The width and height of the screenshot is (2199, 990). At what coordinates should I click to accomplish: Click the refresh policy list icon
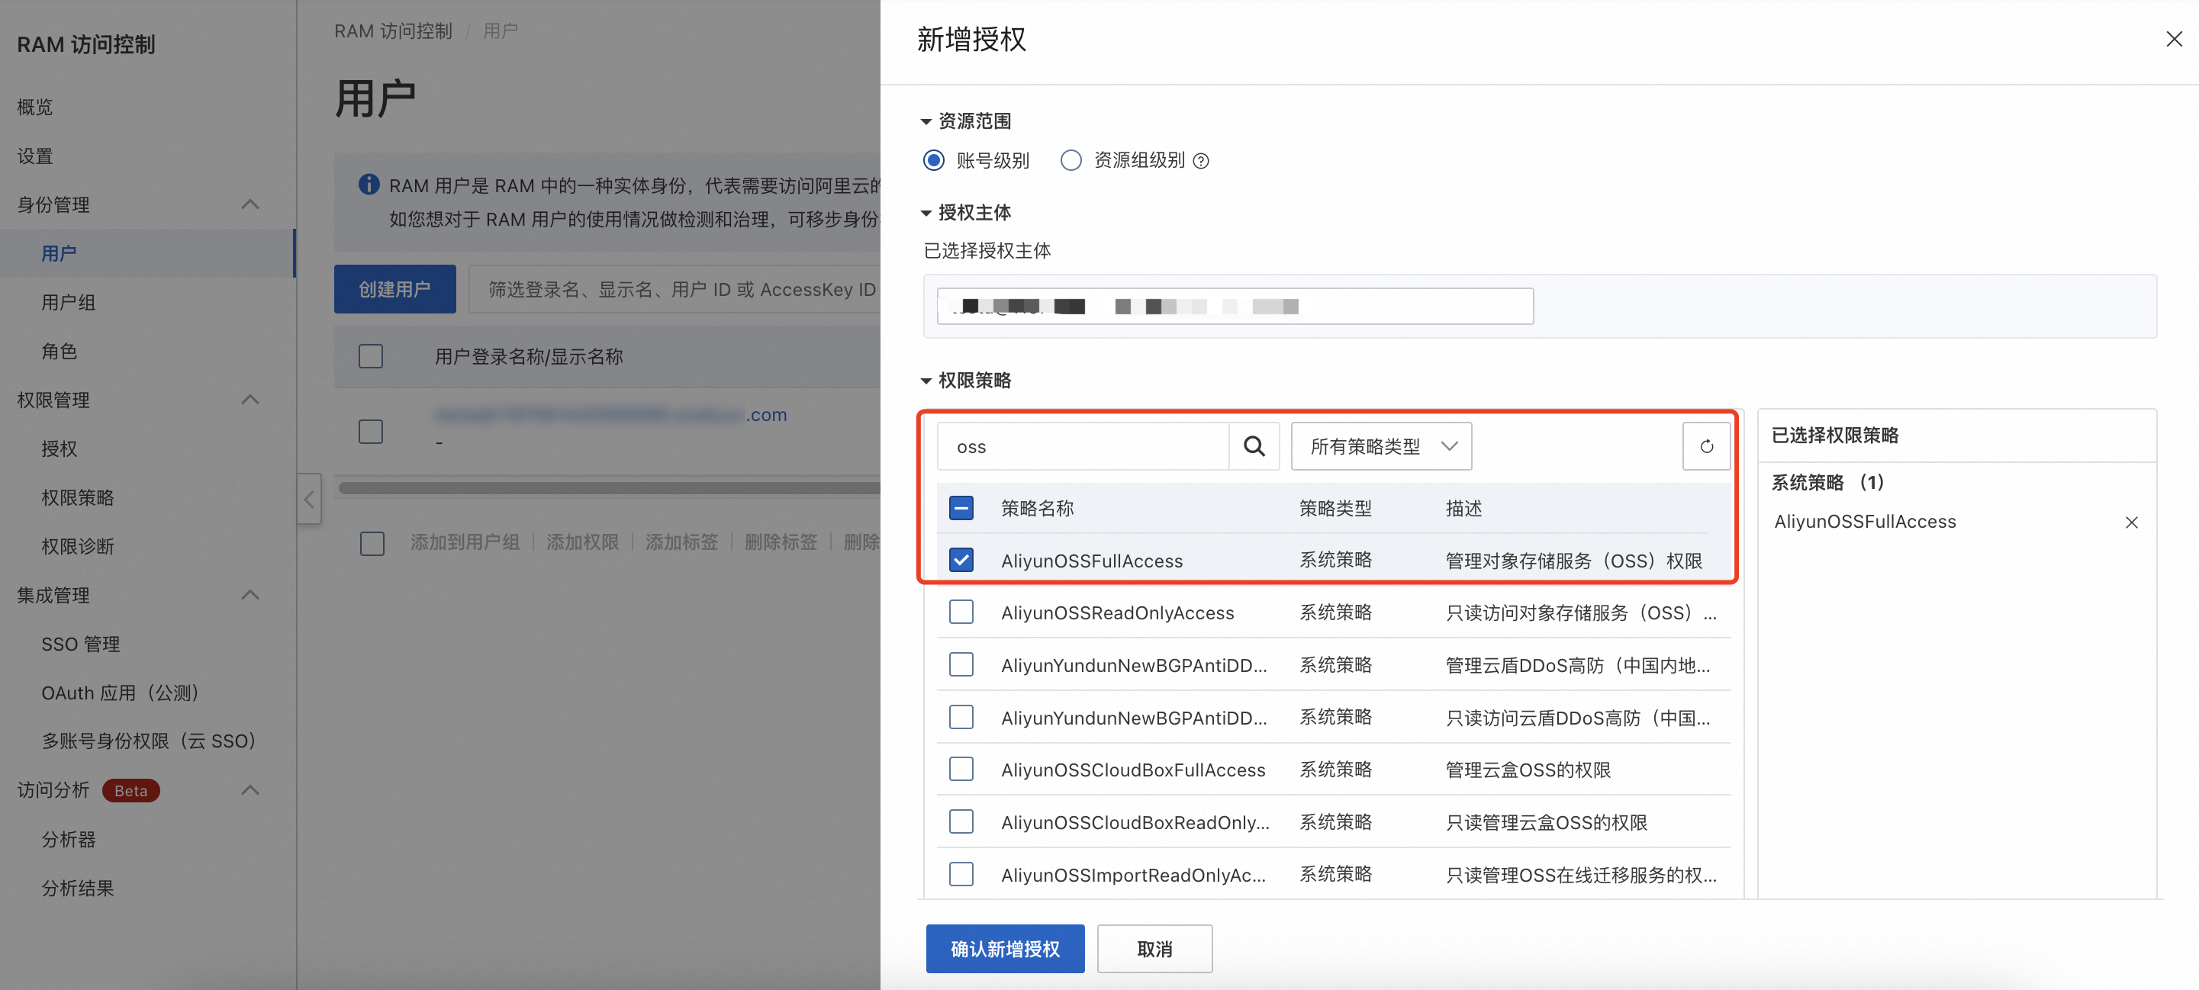tap(1705, 446)
